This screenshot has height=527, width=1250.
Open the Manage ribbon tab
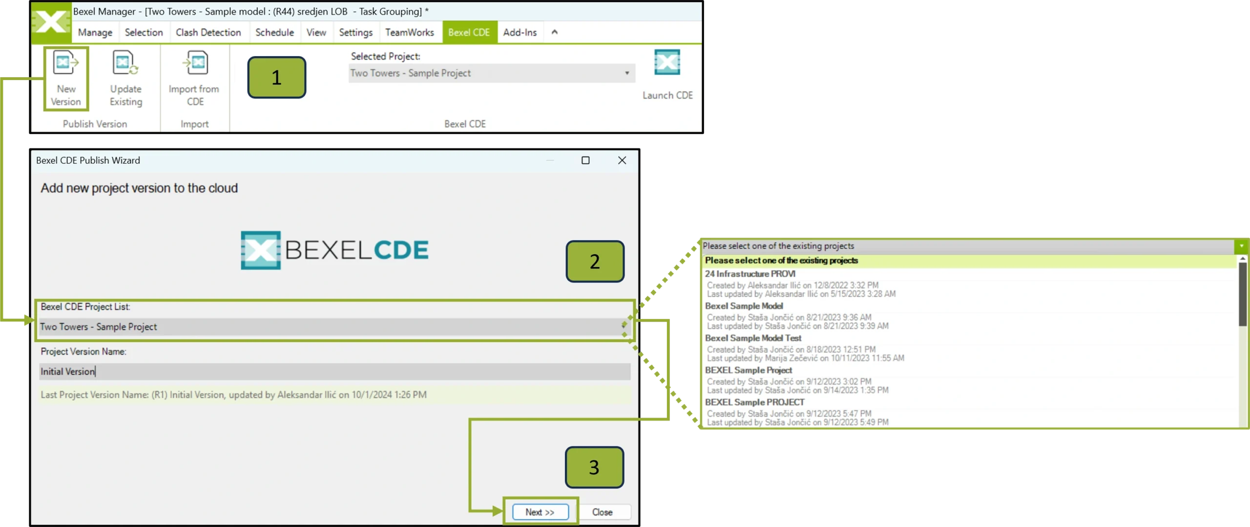coord(95,32)
